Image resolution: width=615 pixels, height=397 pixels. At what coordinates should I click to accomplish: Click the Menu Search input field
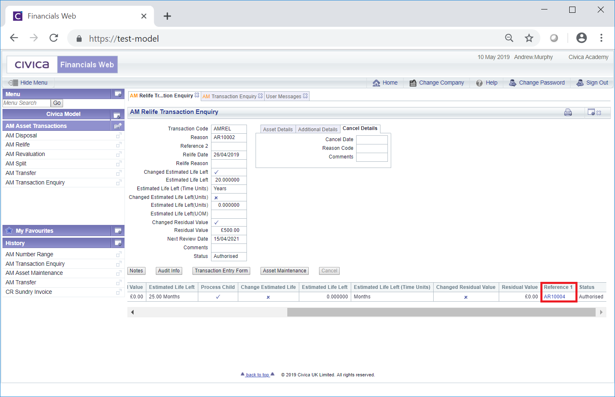[x=27, y=103]
